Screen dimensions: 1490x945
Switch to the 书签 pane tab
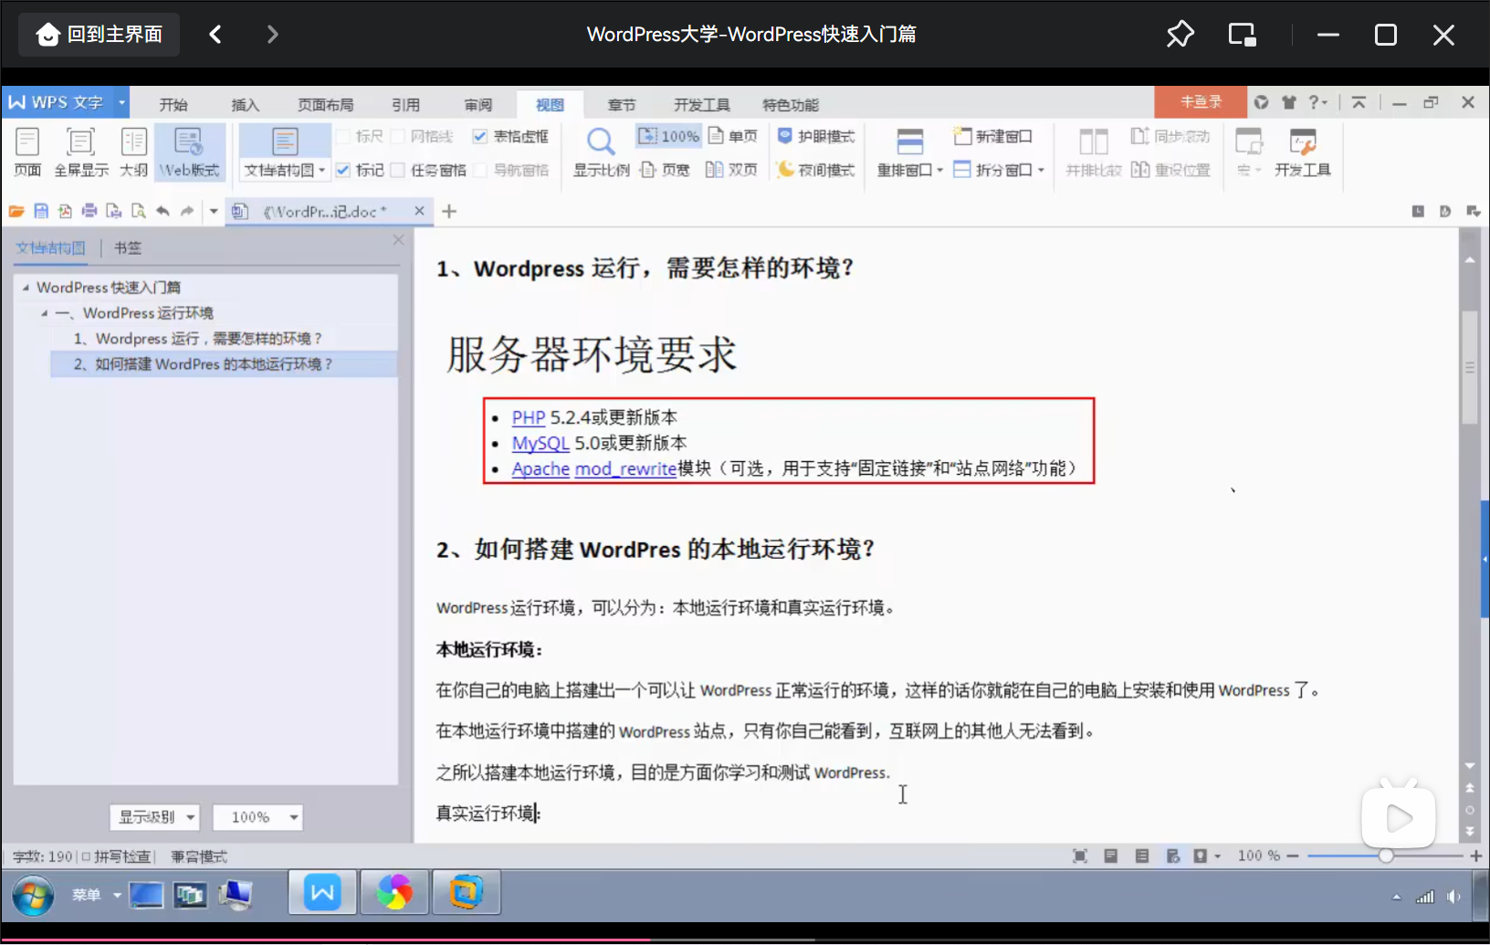(128, 247)
